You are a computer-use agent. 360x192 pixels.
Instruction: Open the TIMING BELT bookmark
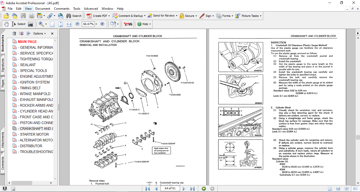pyautogui.click(x=30, y=88)
